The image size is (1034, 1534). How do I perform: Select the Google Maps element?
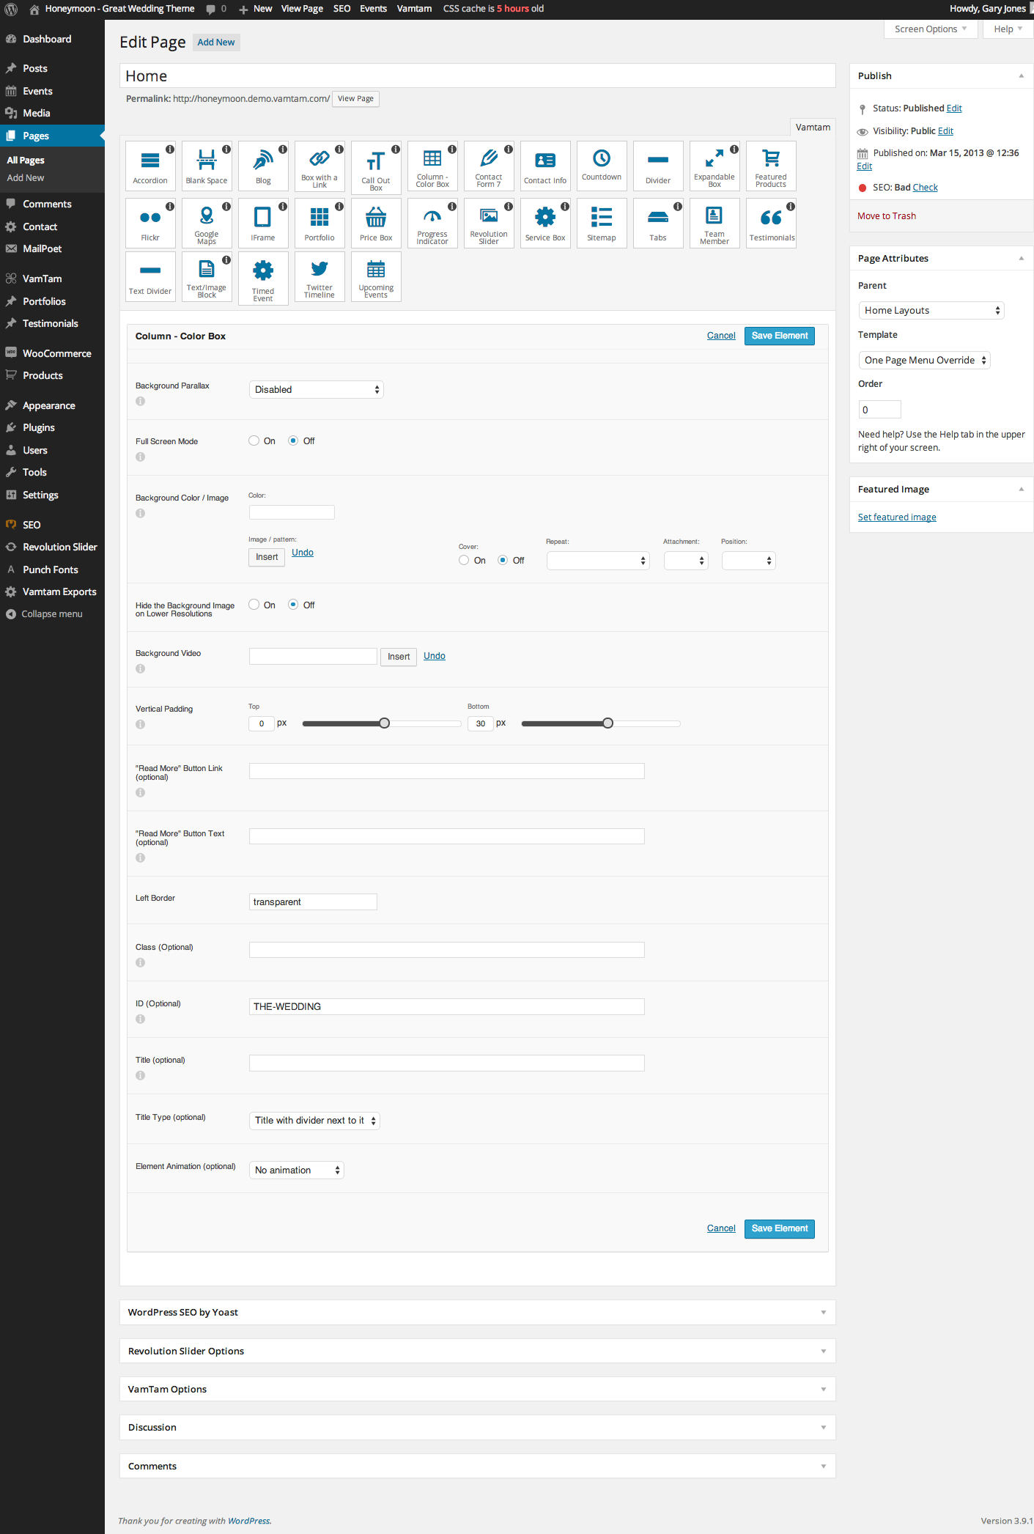[207, 223]
